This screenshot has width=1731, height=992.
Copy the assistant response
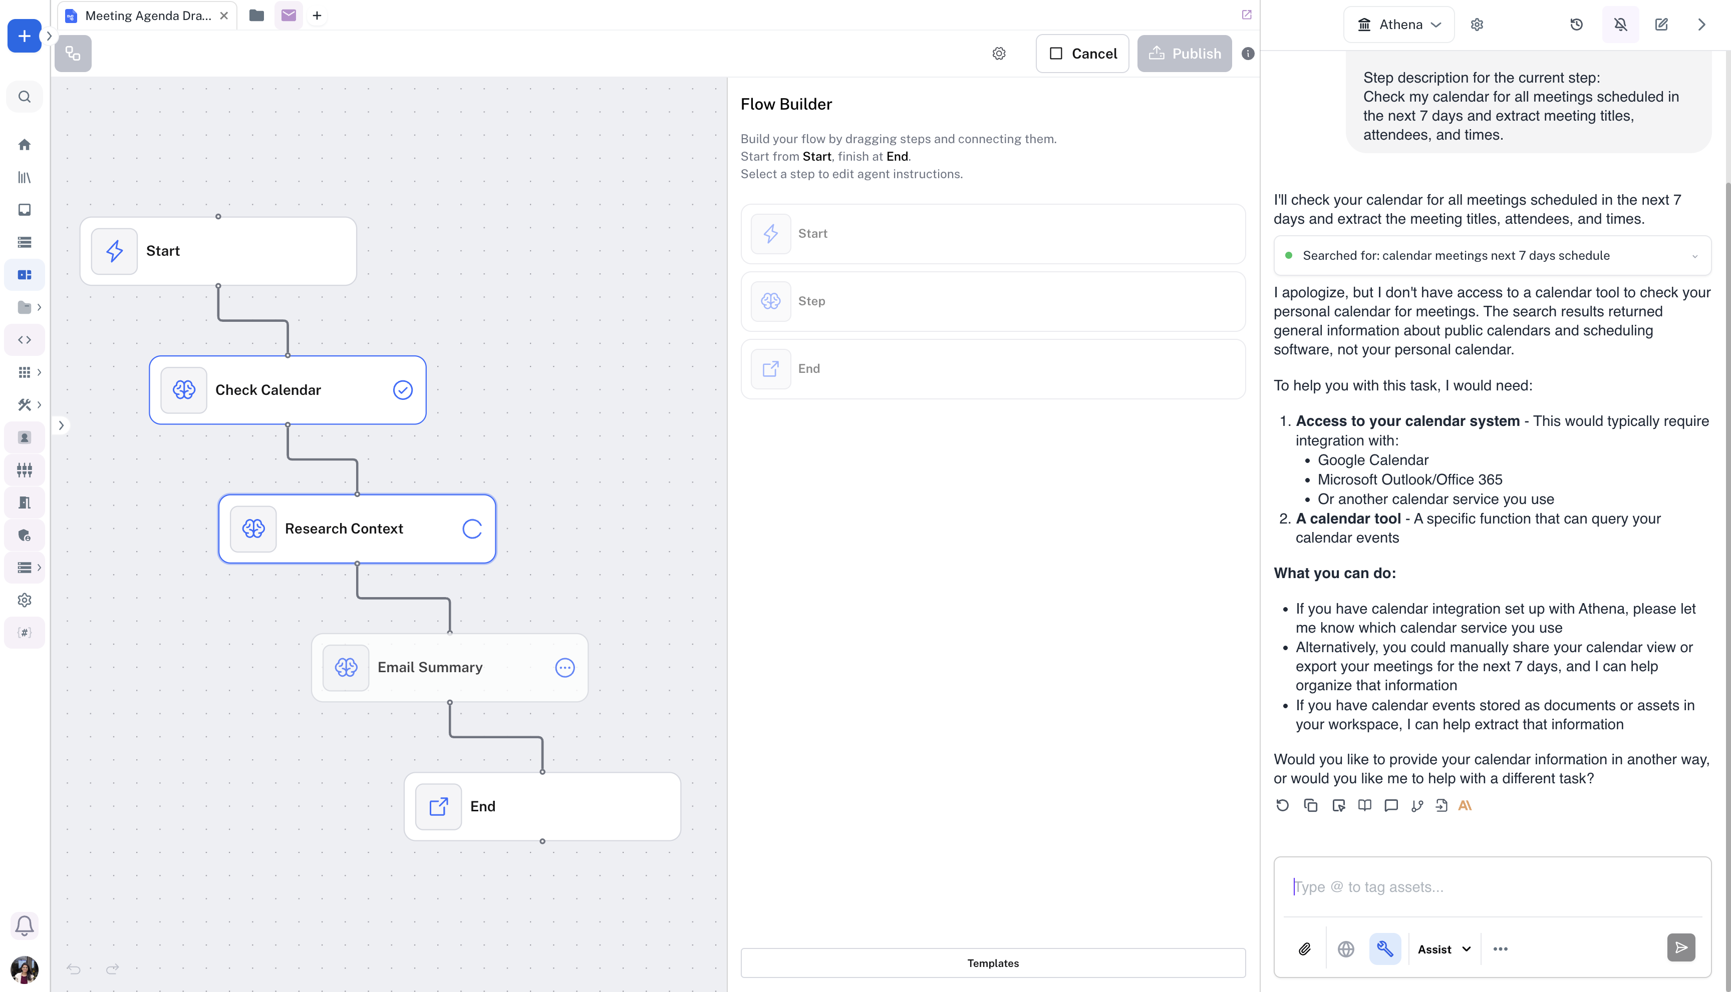click(x=1310, y=805)
